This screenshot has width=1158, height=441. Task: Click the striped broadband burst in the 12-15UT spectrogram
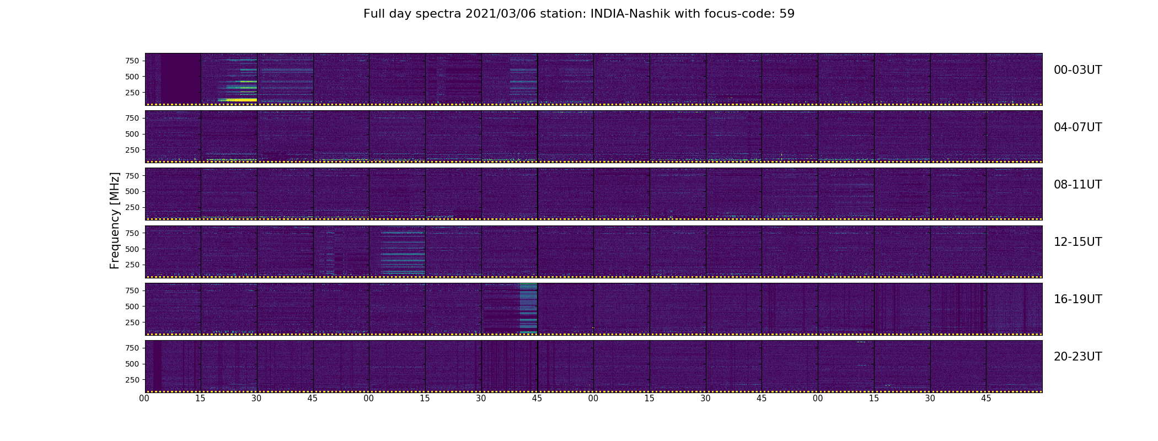coord(403,251)
